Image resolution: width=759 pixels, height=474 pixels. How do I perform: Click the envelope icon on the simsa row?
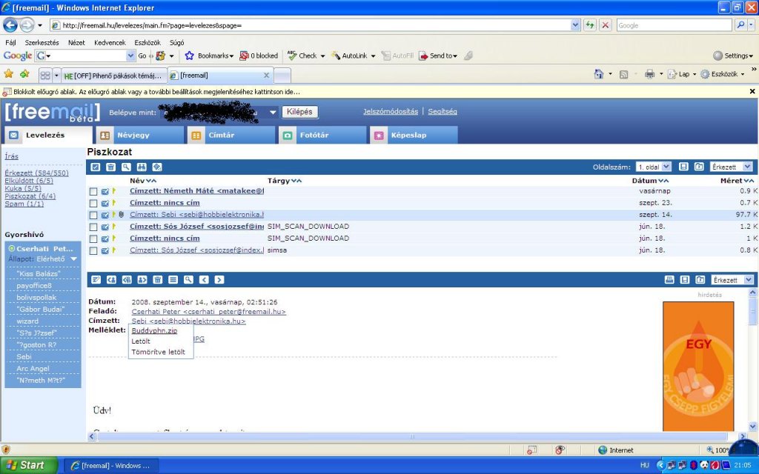tap(105, 250)
